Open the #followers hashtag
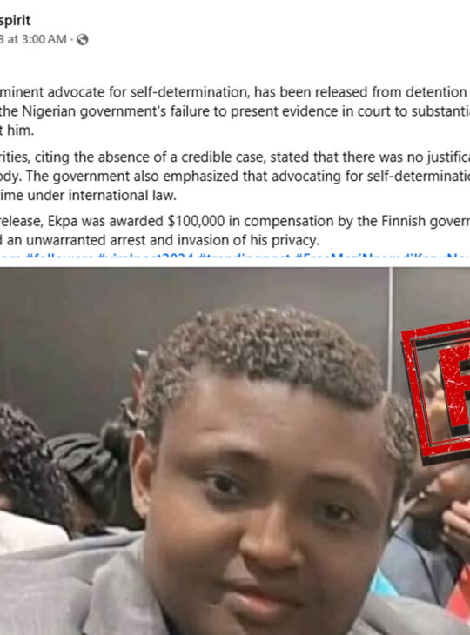The width and height of the screenshot is (470, 635). 61,257
